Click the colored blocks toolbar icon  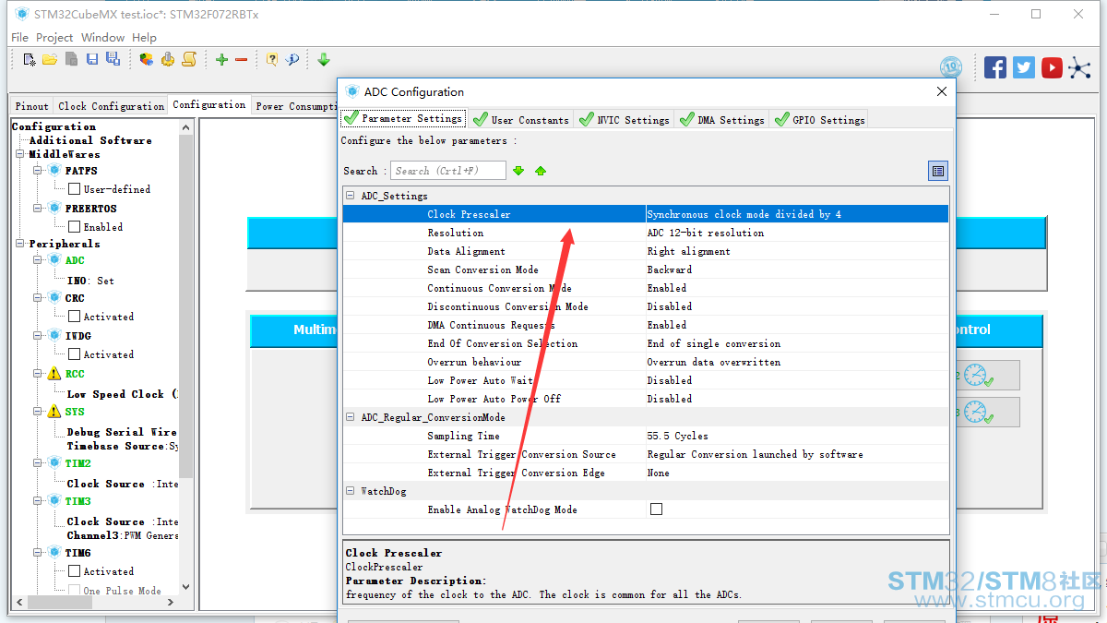pyautogui.click(x=147, y=59)
